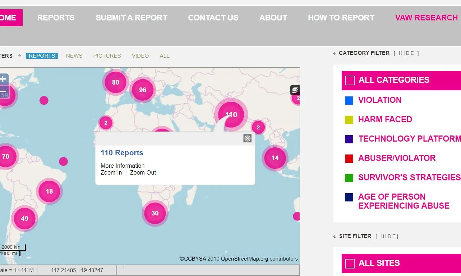The image size is (461, 276).
Task: Open the map layer switcher icon
Action: point(295,90)
